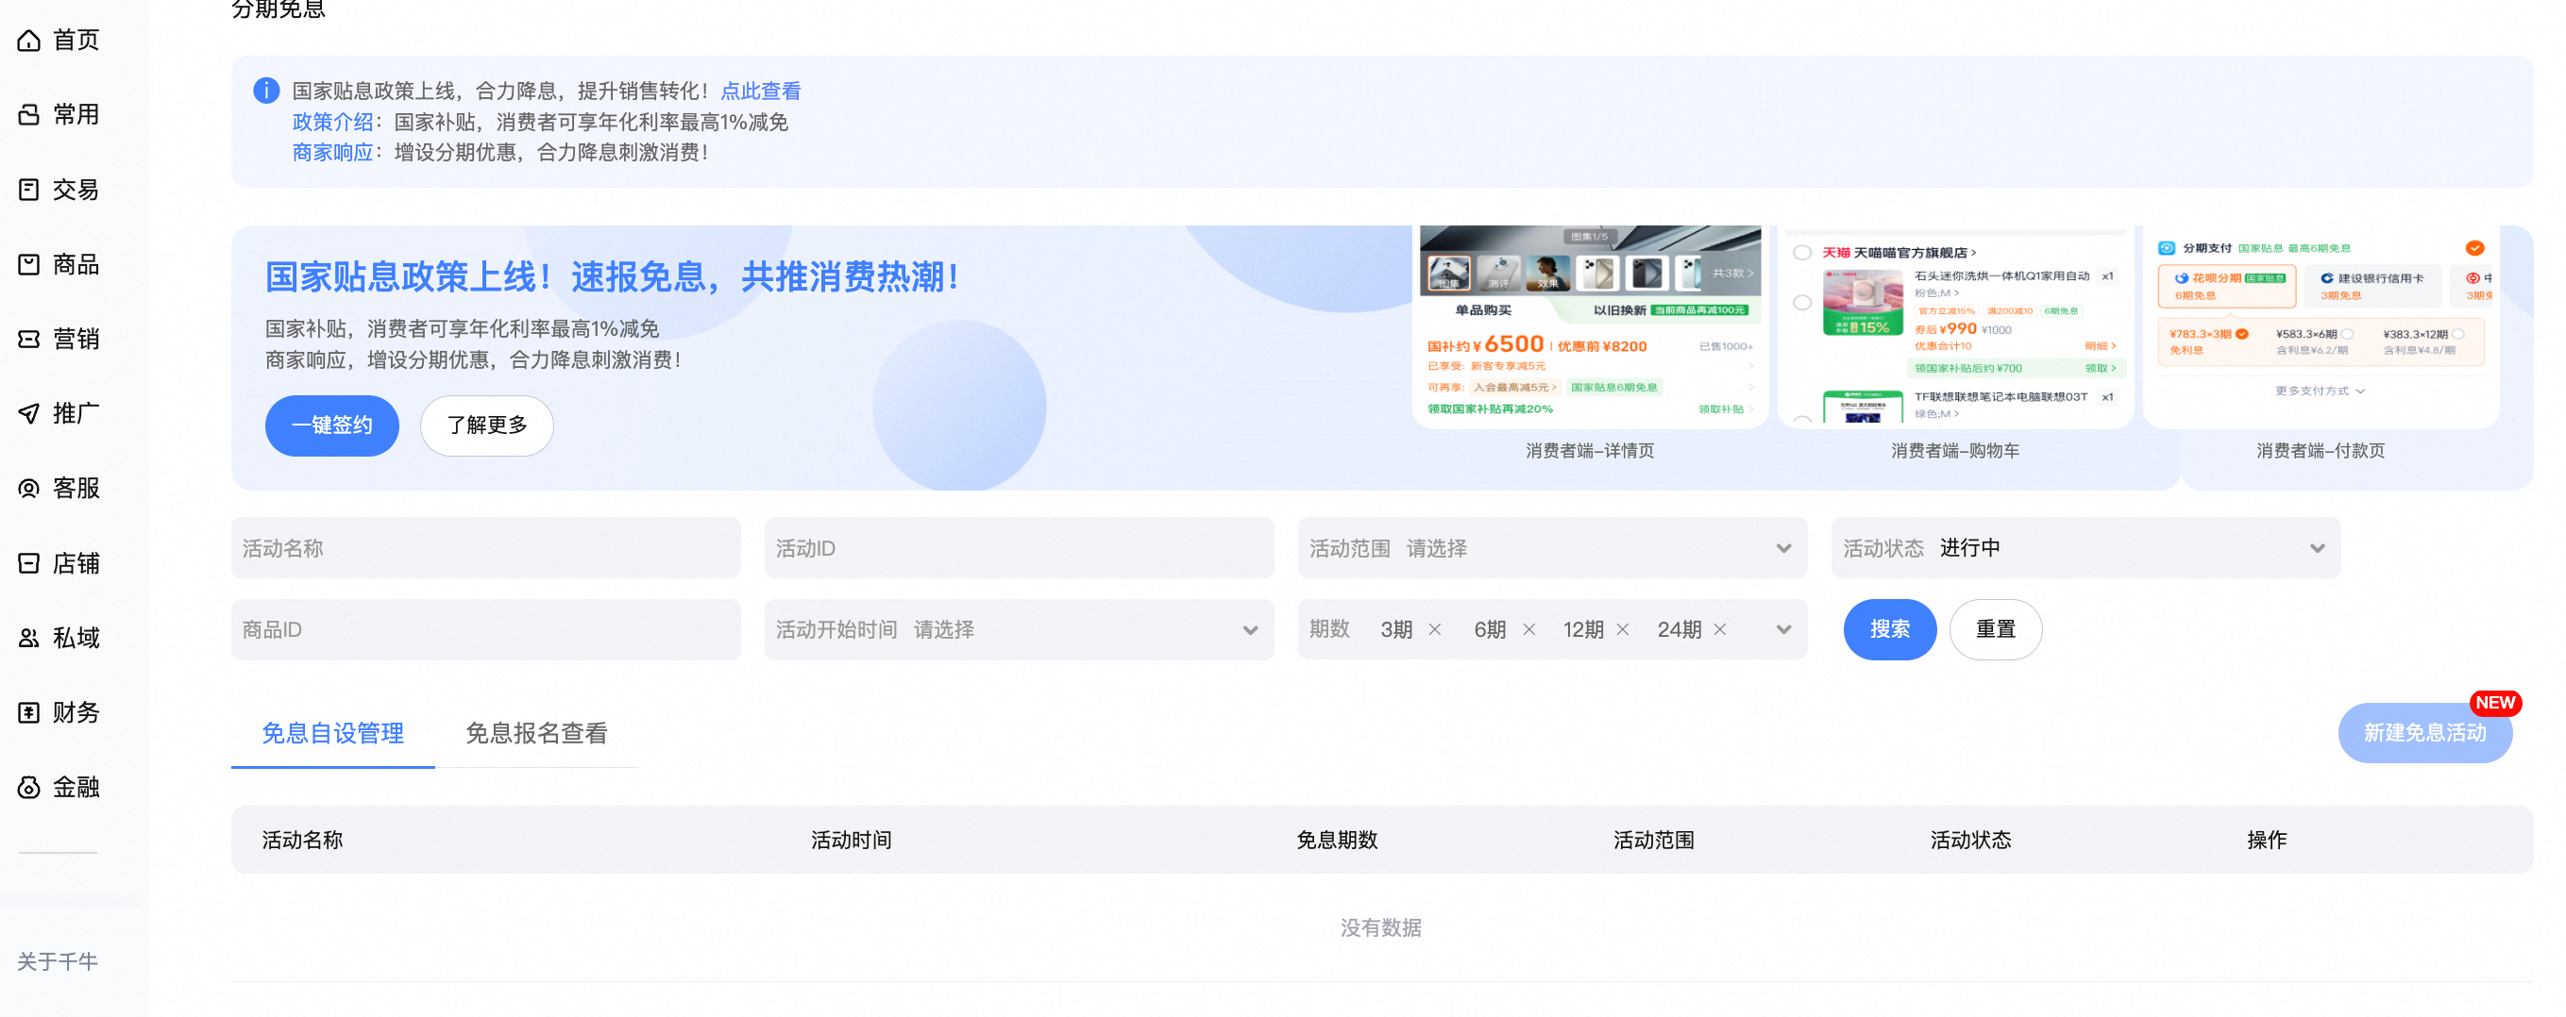View the 消费者端-购物车 preview image

[1954, 327]
